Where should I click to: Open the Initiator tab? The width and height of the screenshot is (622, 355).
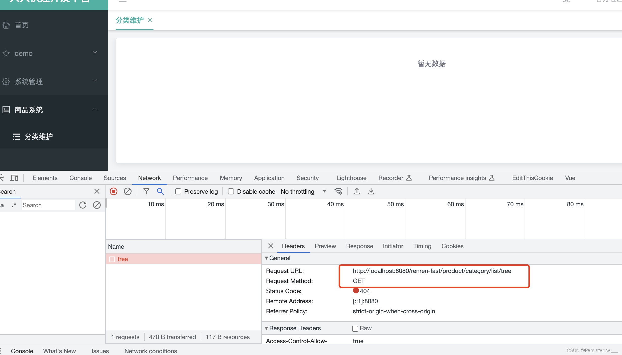(393, 246)
